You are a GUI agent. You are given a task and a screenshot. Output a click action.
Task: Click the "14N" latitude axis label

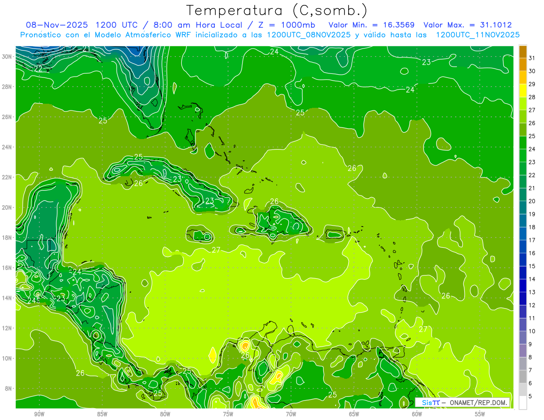pyautogui.click(x=7, y=298)
